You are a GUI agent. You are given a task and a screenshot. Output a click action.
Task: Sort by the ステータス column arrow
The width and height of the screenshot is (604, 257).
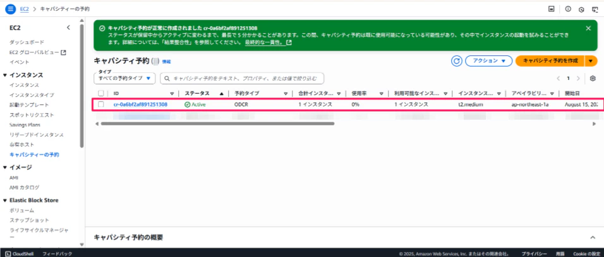[x=222, y=93]
